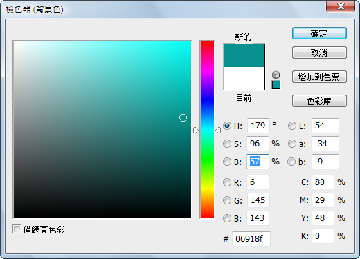
Task: Click the vertical hue spectrum bar
Action: click(207, 130)
